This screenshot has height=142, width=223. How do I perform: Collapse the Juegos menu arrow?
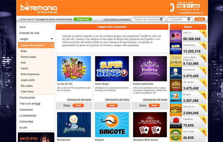click(x=52, y=39)
